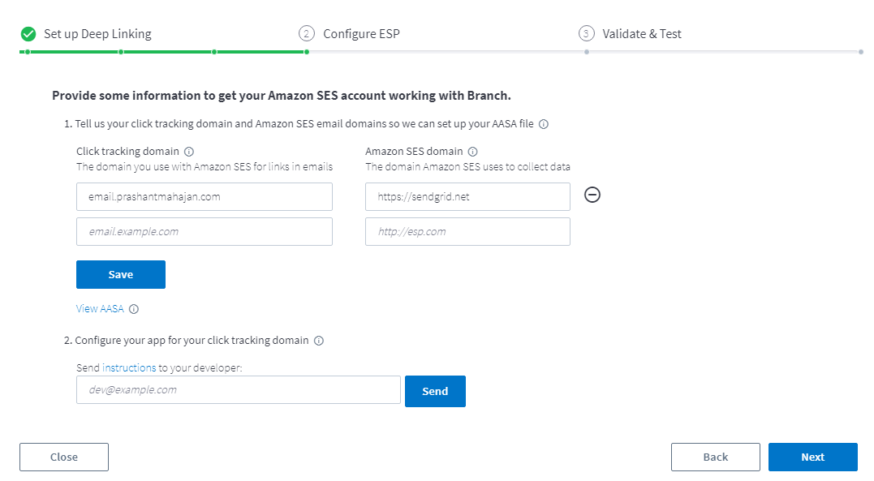Click info icon next to AASA file text
The width and height of the screenshot is (874, 481).
(544, 125)
